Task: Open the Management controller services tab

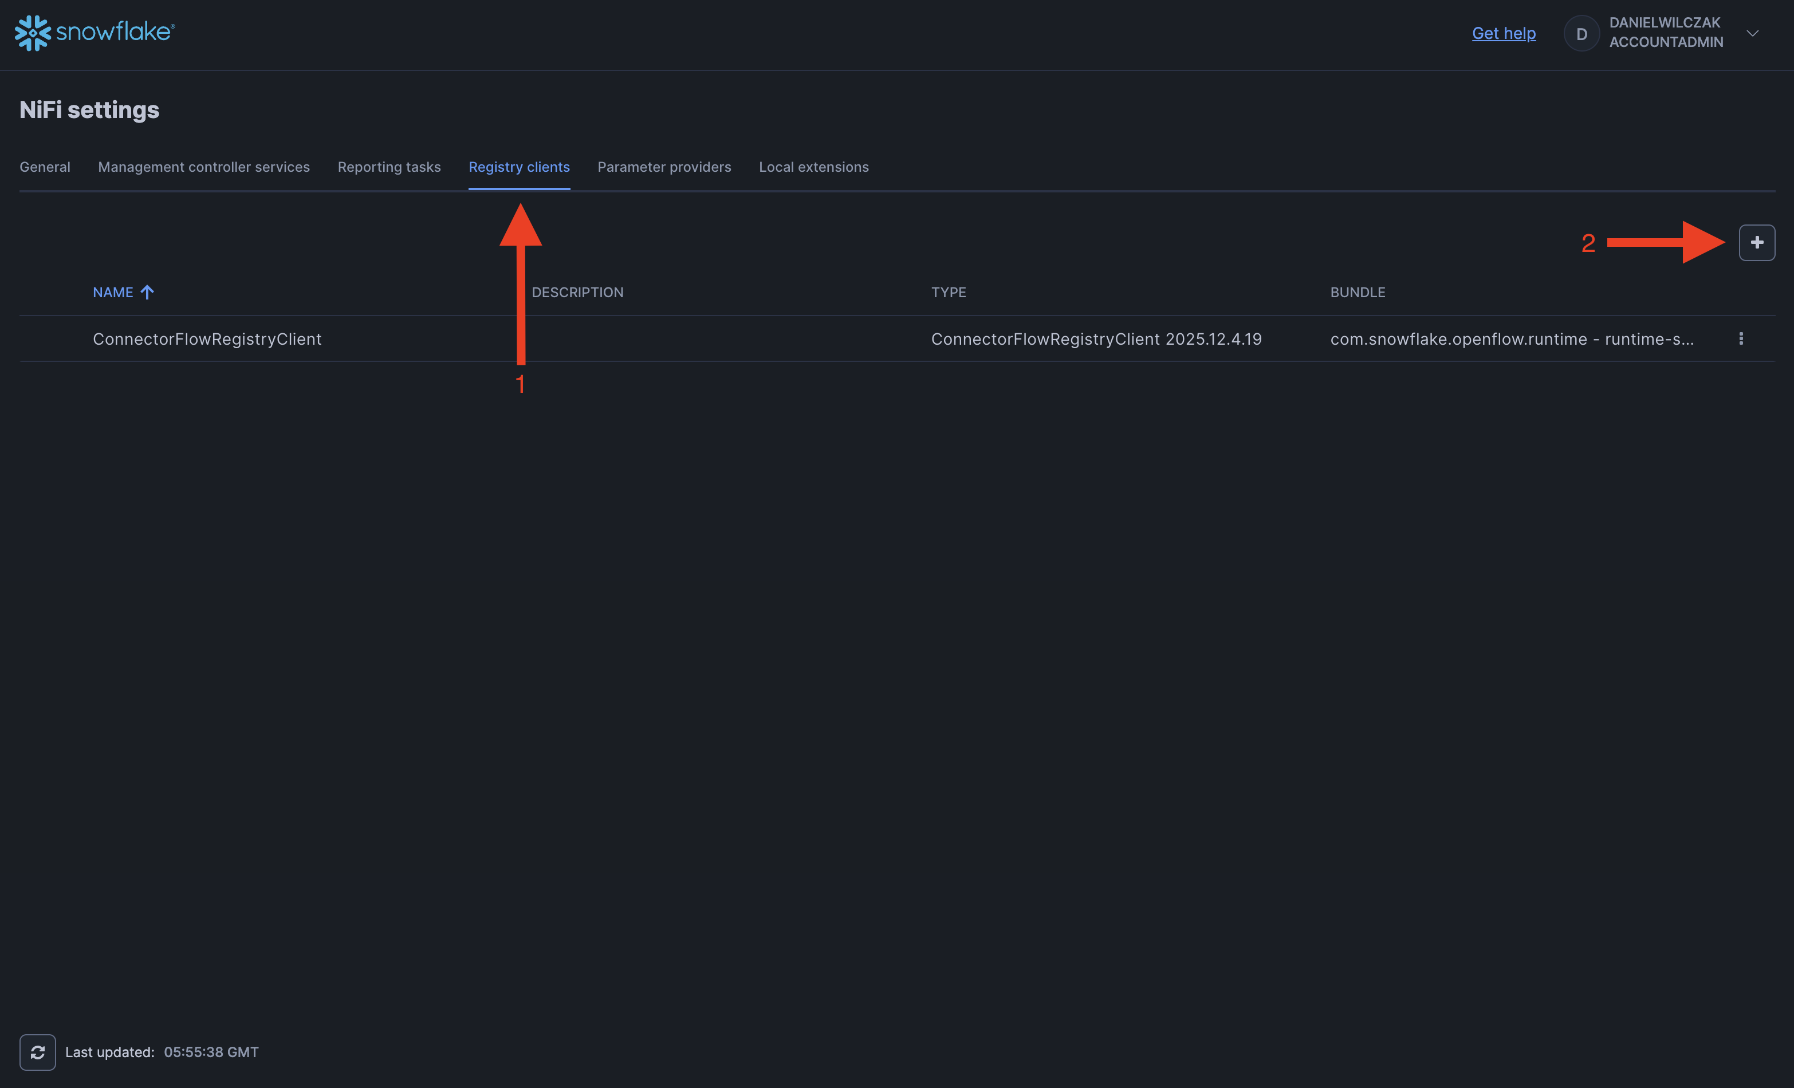Action: pos(204,167)
